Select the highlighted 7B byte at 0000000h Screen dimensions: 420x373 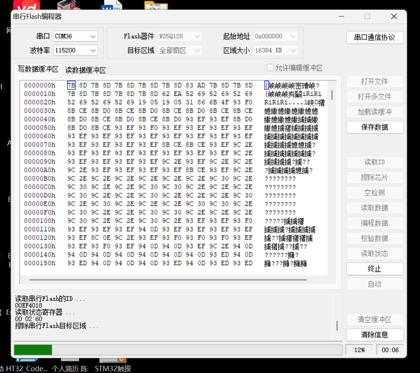(71, 85)
